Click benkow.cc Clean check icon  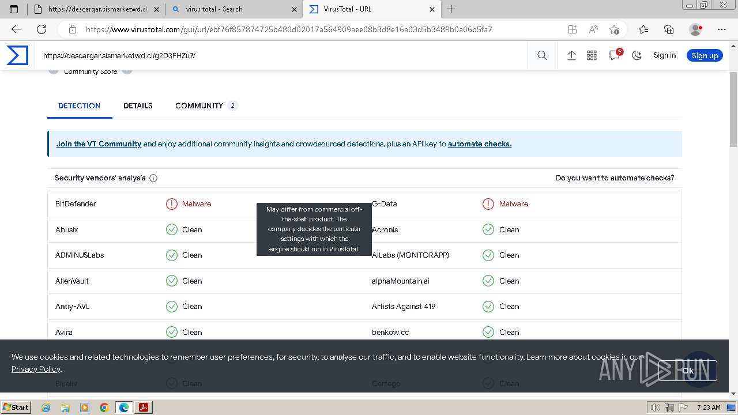click(x=488, y=332)
